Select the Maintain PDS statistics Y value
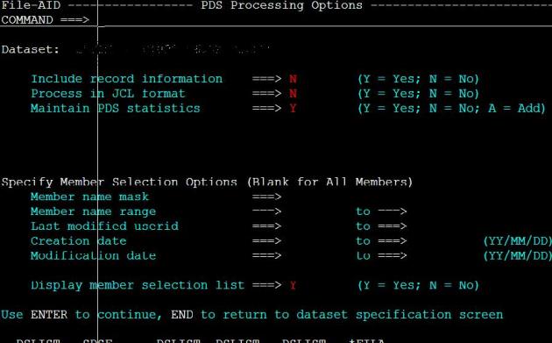Image resolution: width=552 pixels, height=343 pixels. pos(293,108)
